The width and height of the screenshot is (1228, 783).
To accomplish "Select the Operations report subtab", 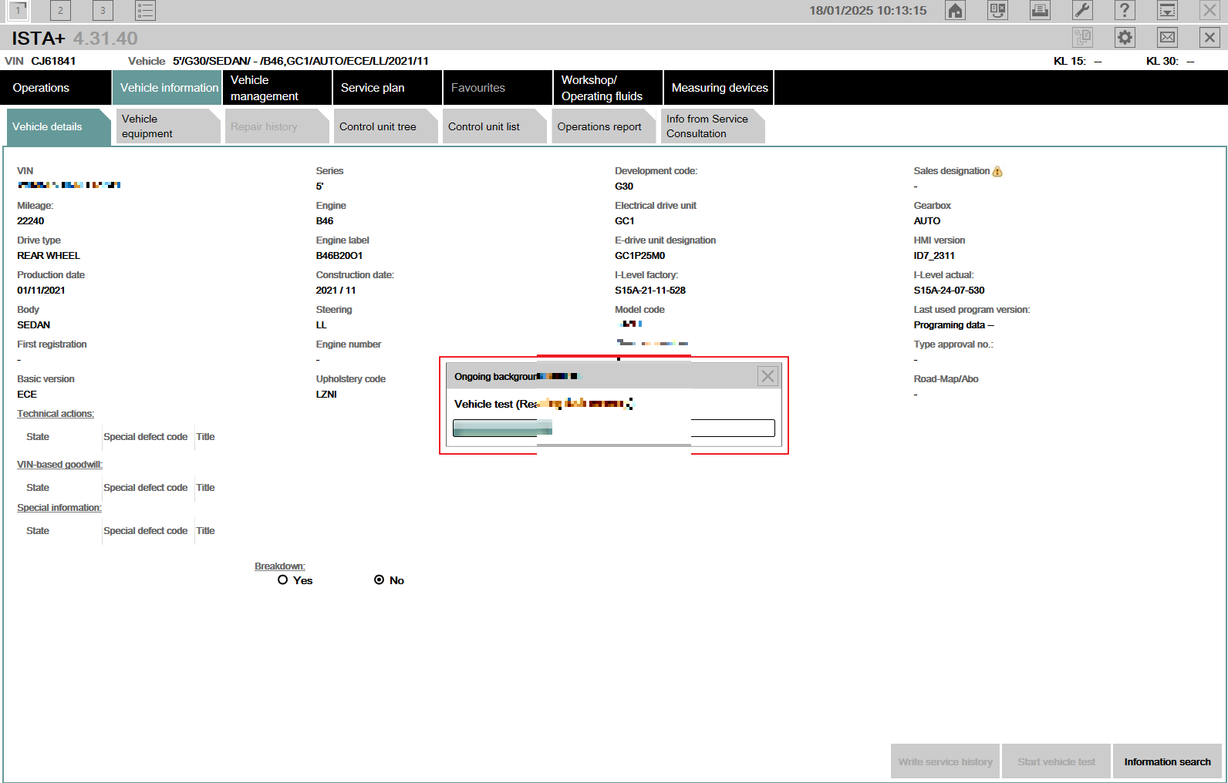I will (x=602, y=126).
